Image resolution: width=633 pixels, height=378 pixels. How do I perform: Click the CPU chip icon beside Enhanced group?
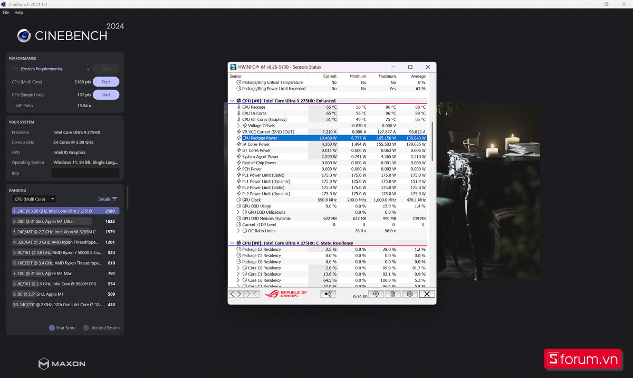[239, 101]
